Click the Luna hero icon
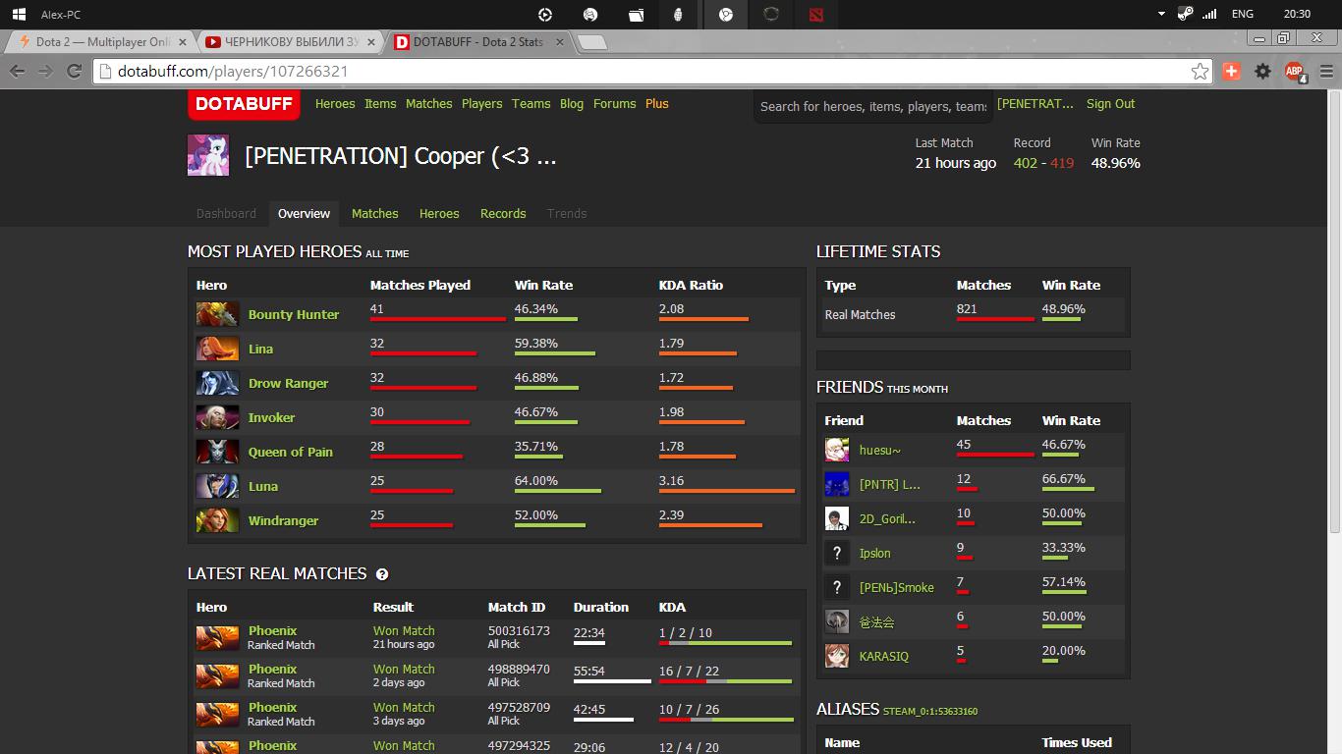The image size is (1342, 754). click(217, 486)
